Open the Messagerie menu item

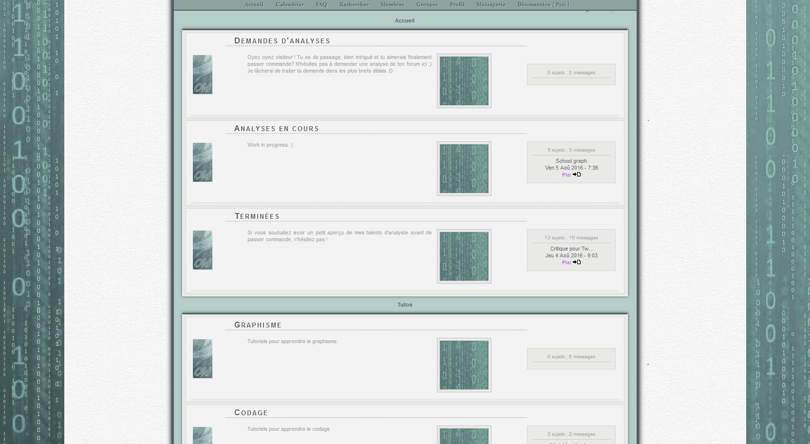tap(490, 4)
